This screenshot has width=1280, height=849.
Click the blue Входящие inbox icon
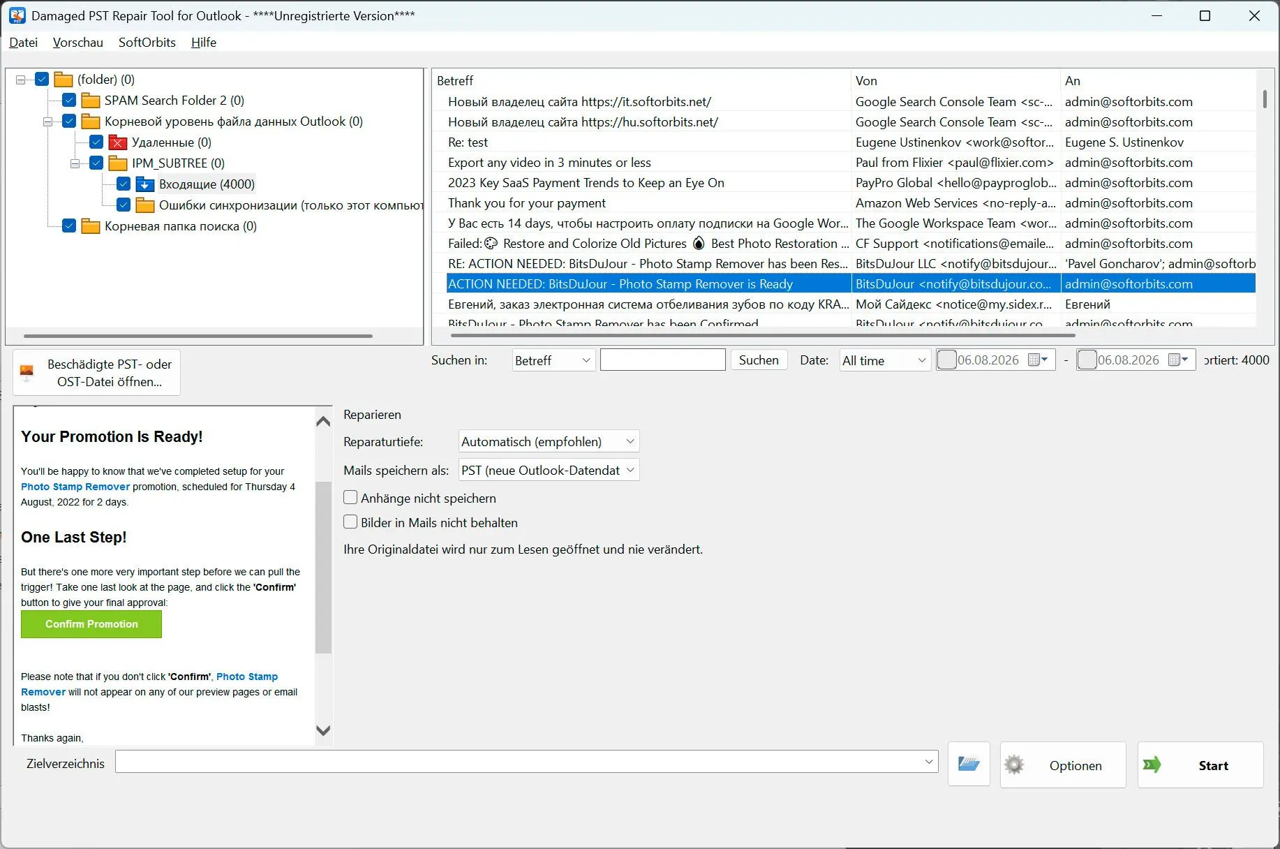coord(145,184)
